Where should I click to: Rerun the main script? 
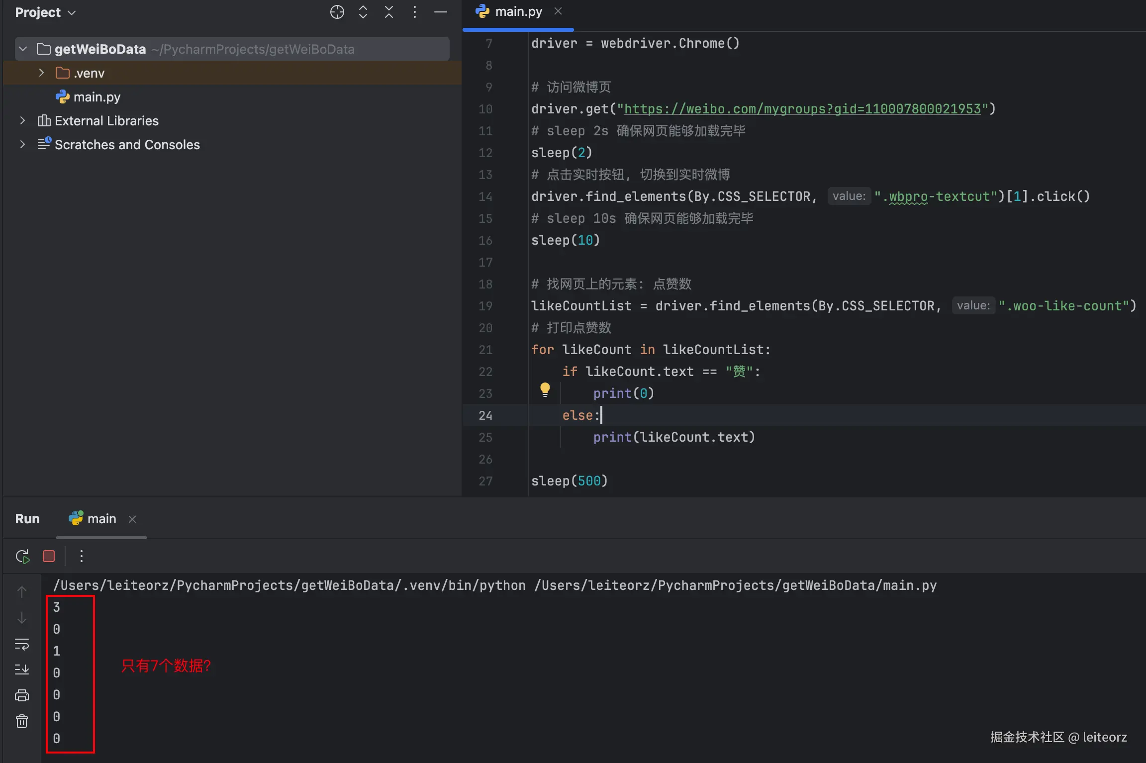22,556
